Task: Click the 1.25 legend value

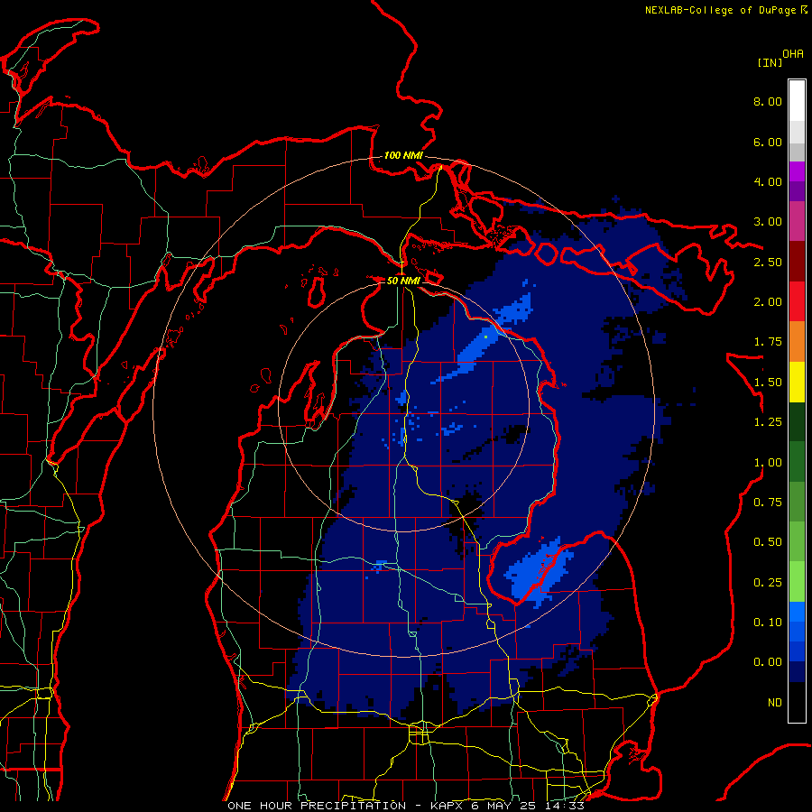Action: [x=768, y=422]
